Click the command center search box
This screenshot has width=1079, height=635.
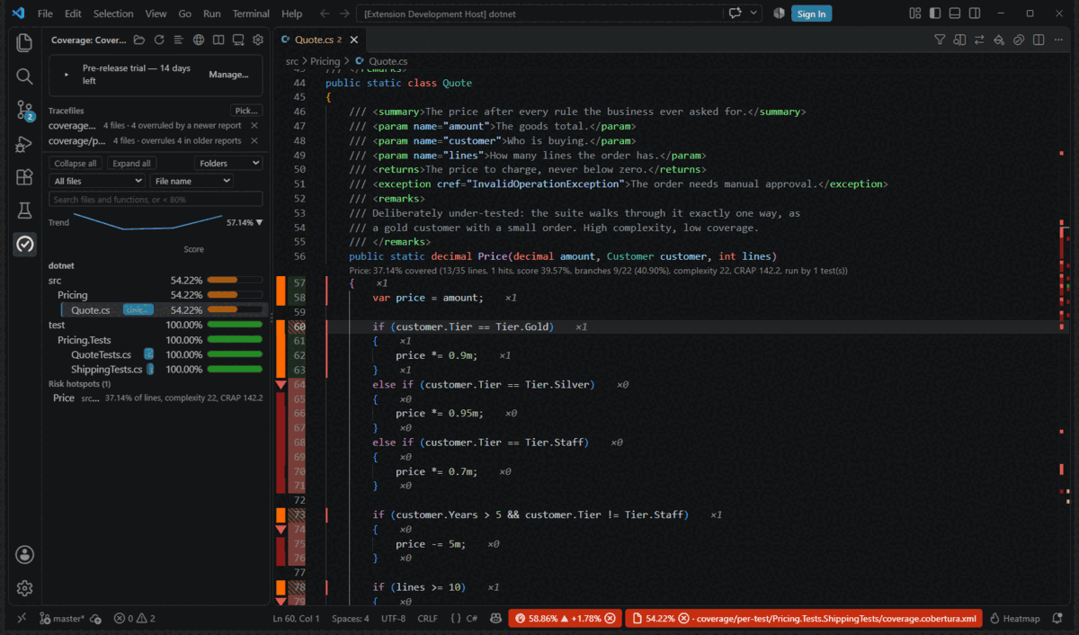click(539, 13)
